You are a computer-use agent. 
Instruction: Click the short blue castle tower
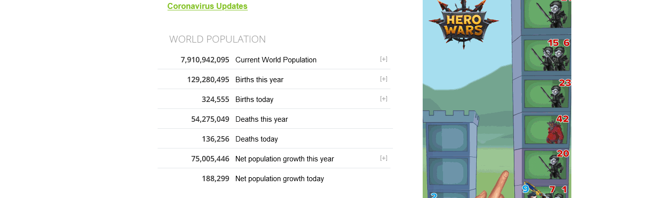pos(448,153)
